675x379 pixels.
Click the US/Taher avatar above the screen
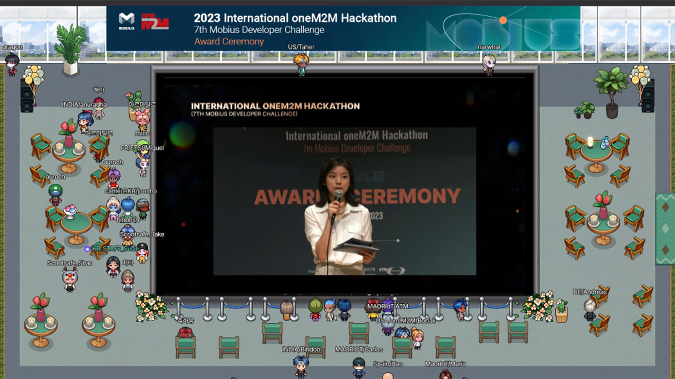pyautogui.click(x=301, y=64)
